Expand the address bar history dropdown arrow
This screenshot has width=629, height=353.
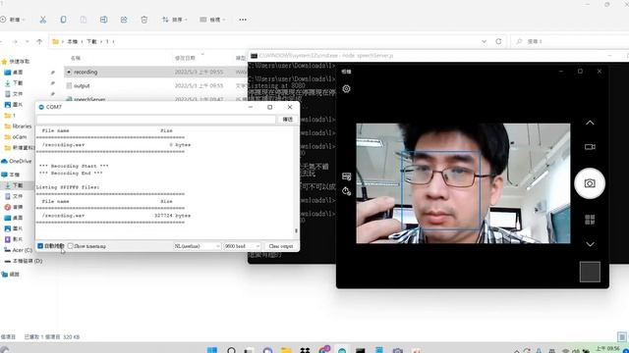(484, 41)
